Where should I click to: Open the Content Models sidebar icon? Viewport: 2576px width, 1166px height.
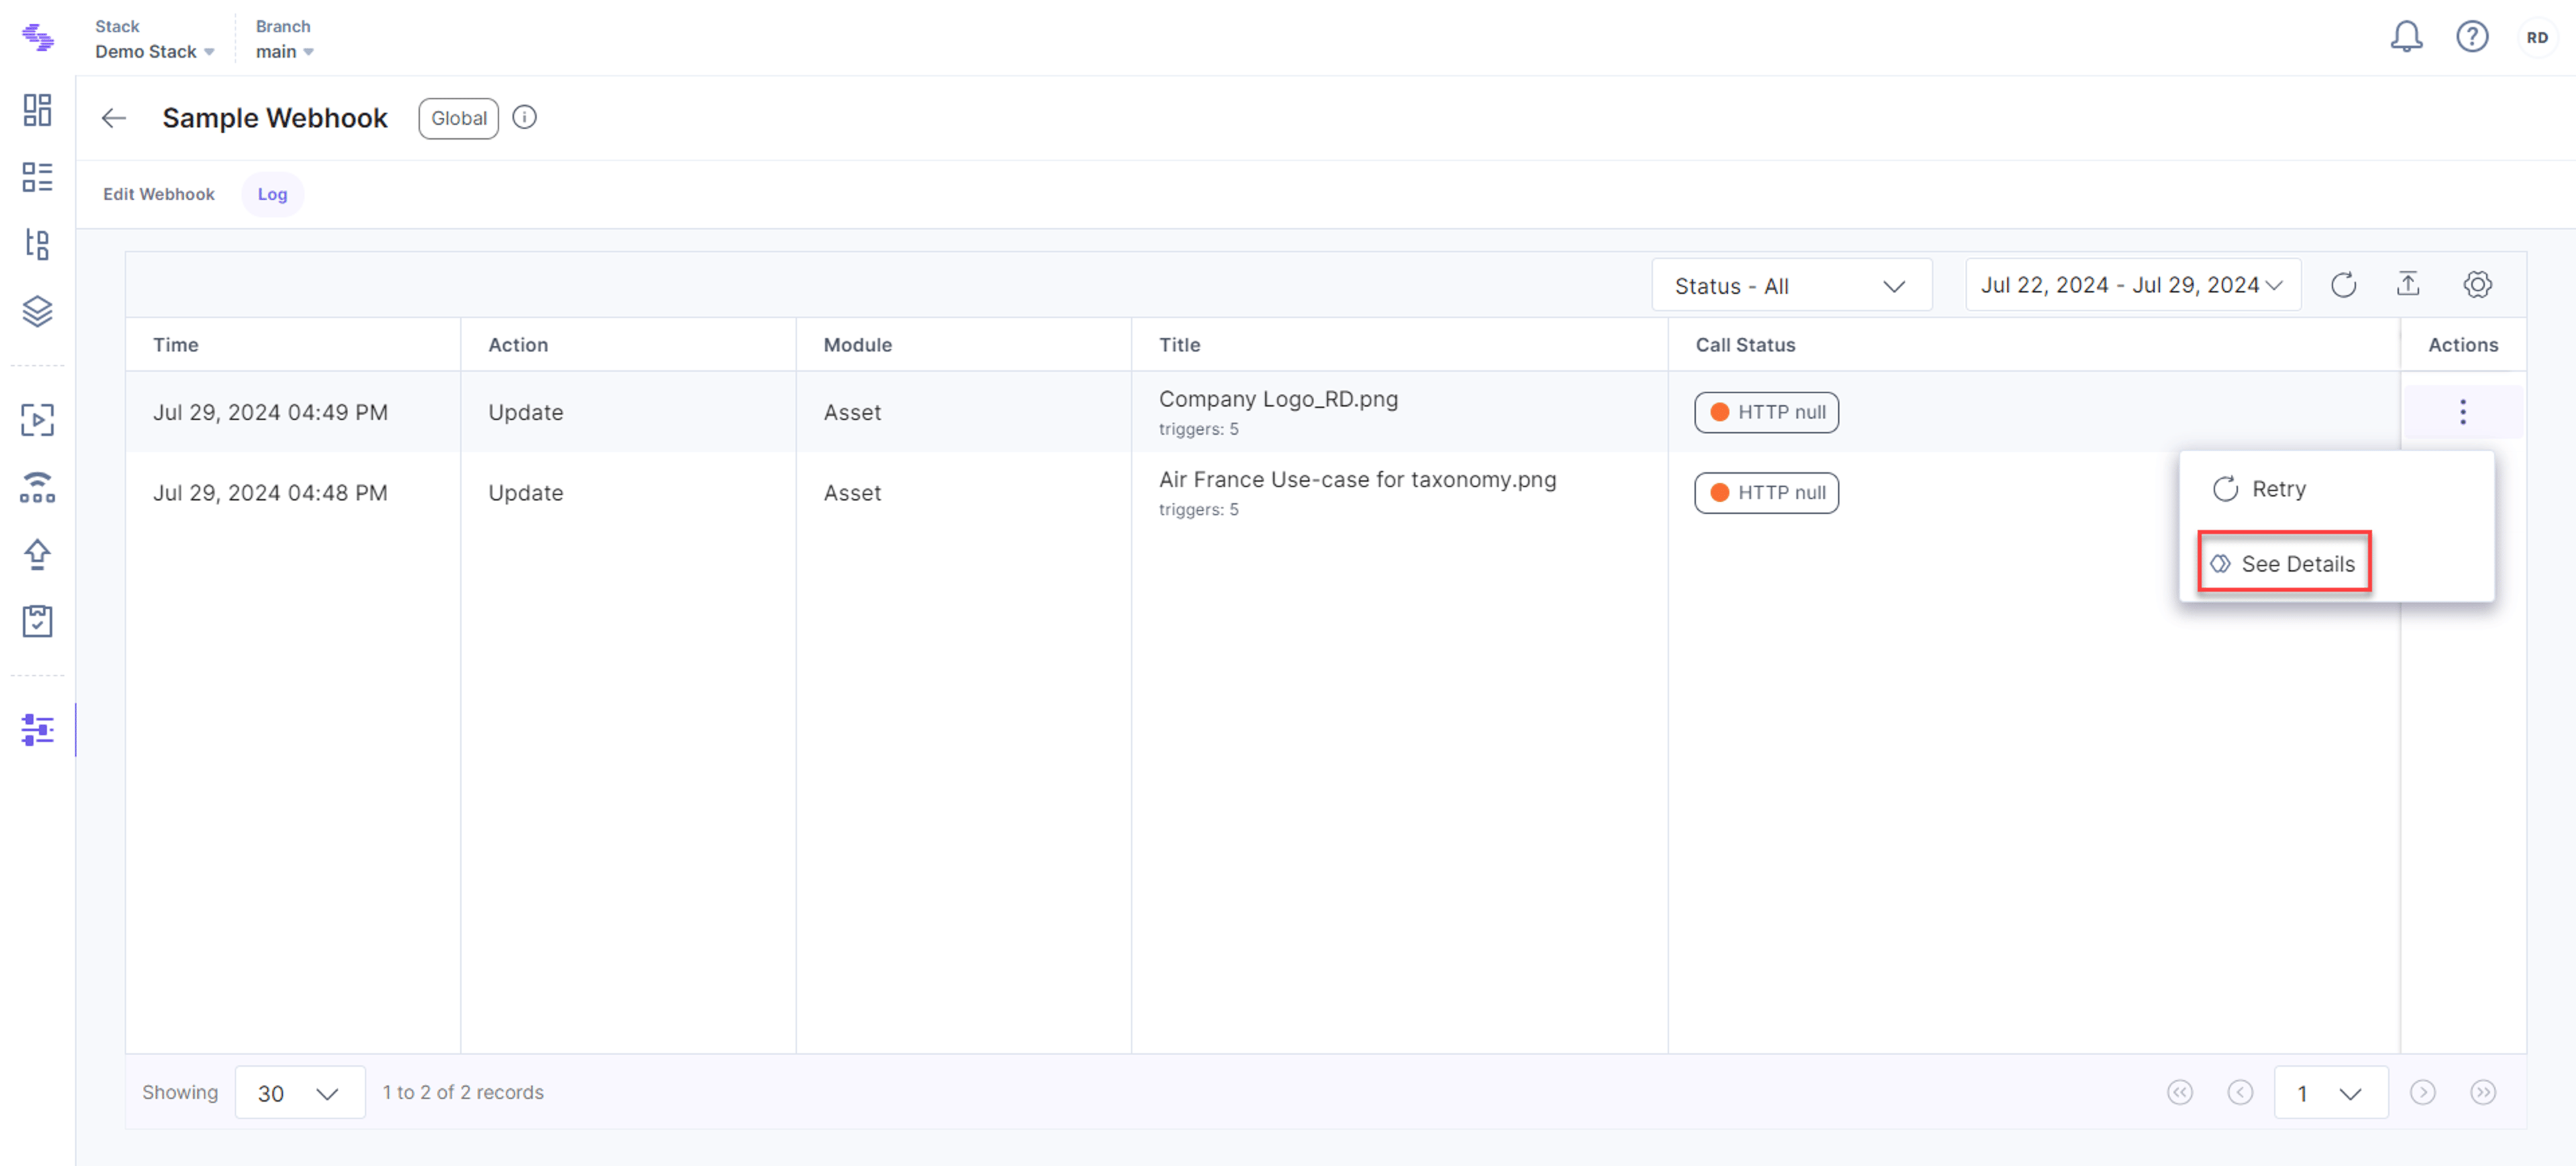click(x=37, y=243)
